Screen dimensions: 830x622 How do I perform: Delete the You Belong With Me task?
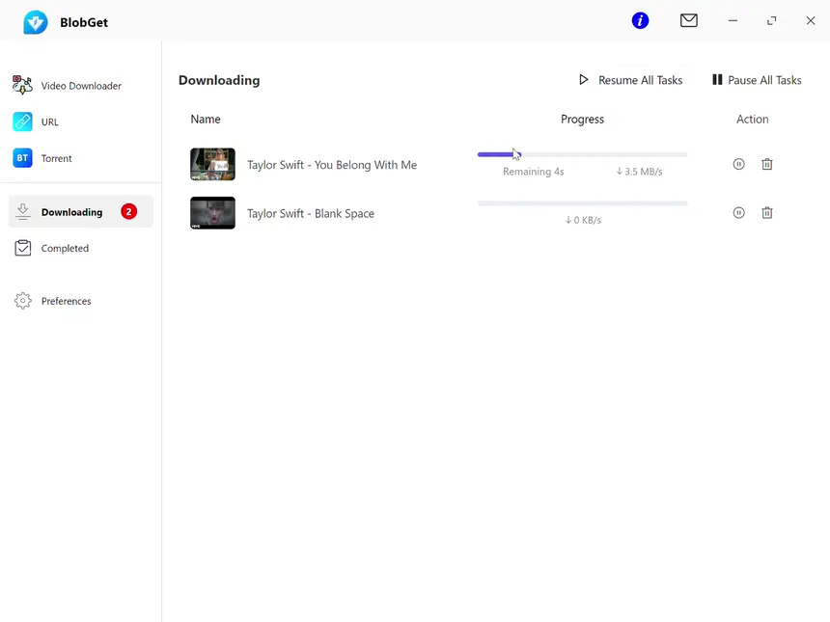tap(767, 164)
